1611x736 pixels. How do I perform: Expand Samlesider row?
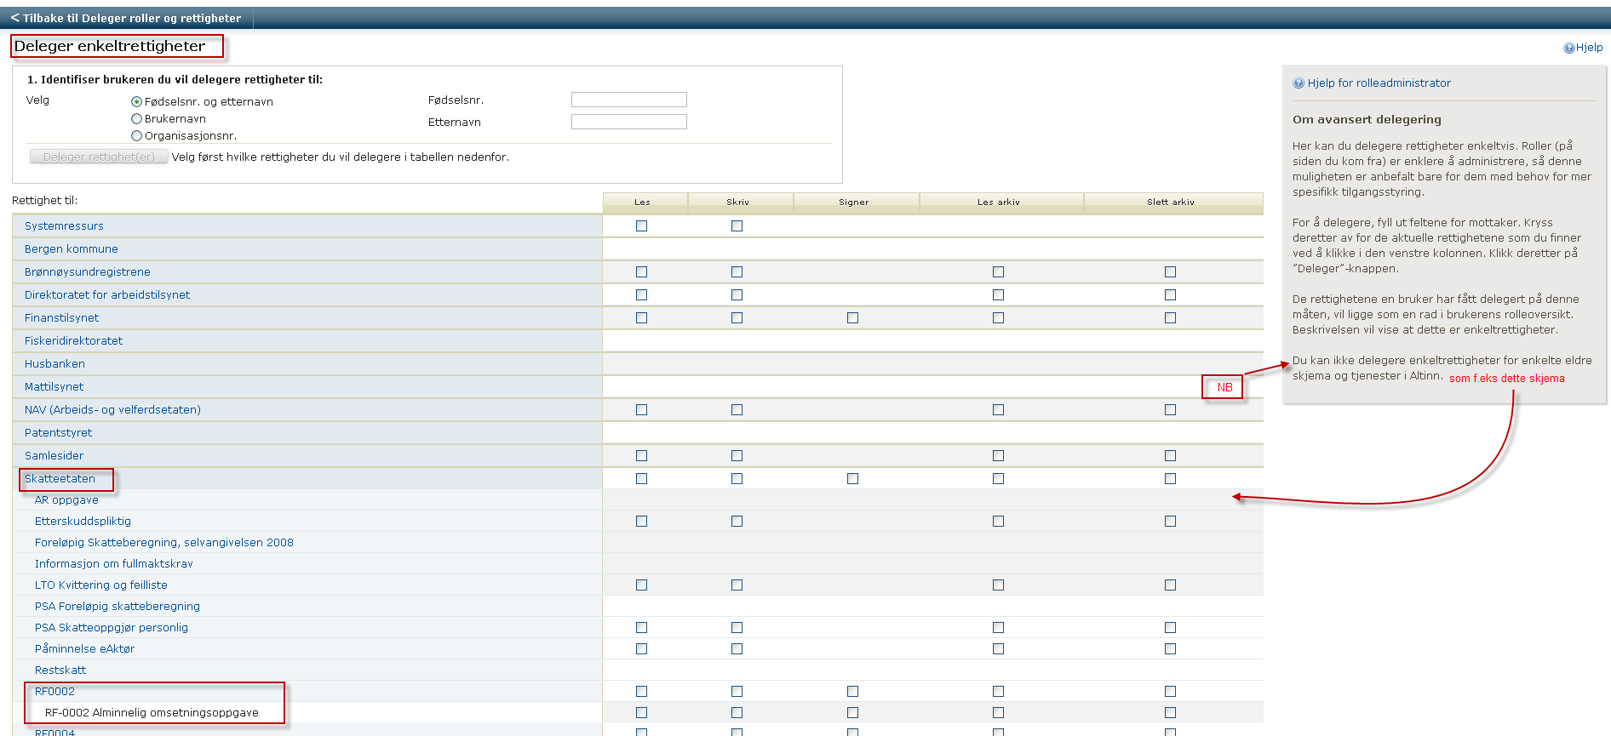click(x=54, y=455)
